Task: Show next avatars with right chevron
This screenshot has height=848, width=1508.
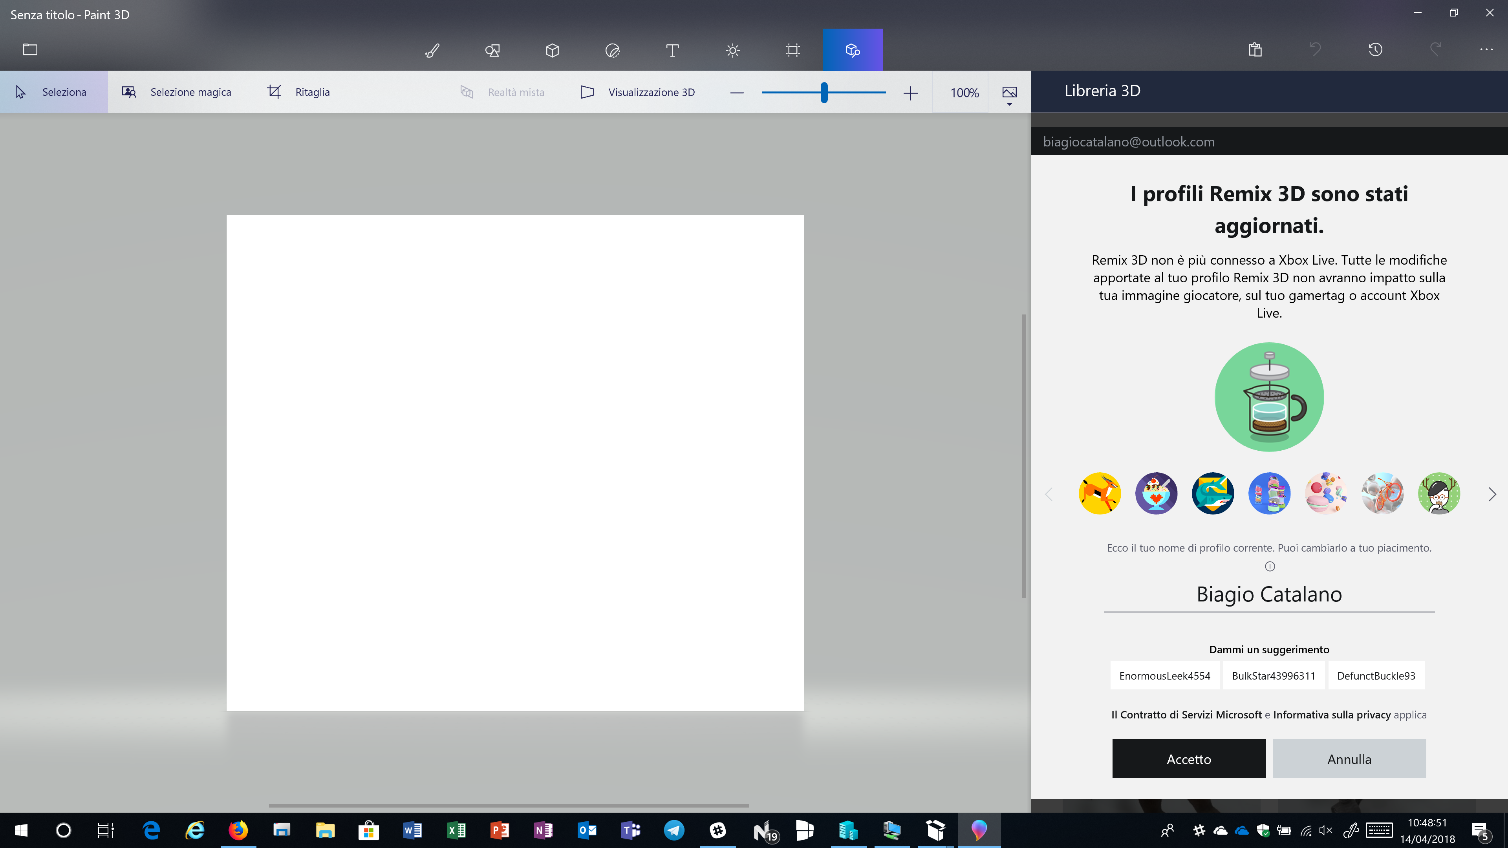Action: [x=1492, y=495]
